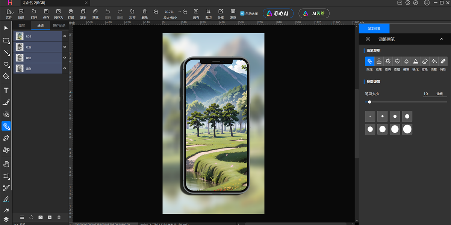Viewport: 451px width, 225px height.
Task: Choose the 模糊 blur brush type
Action: (x=406, y=61)
